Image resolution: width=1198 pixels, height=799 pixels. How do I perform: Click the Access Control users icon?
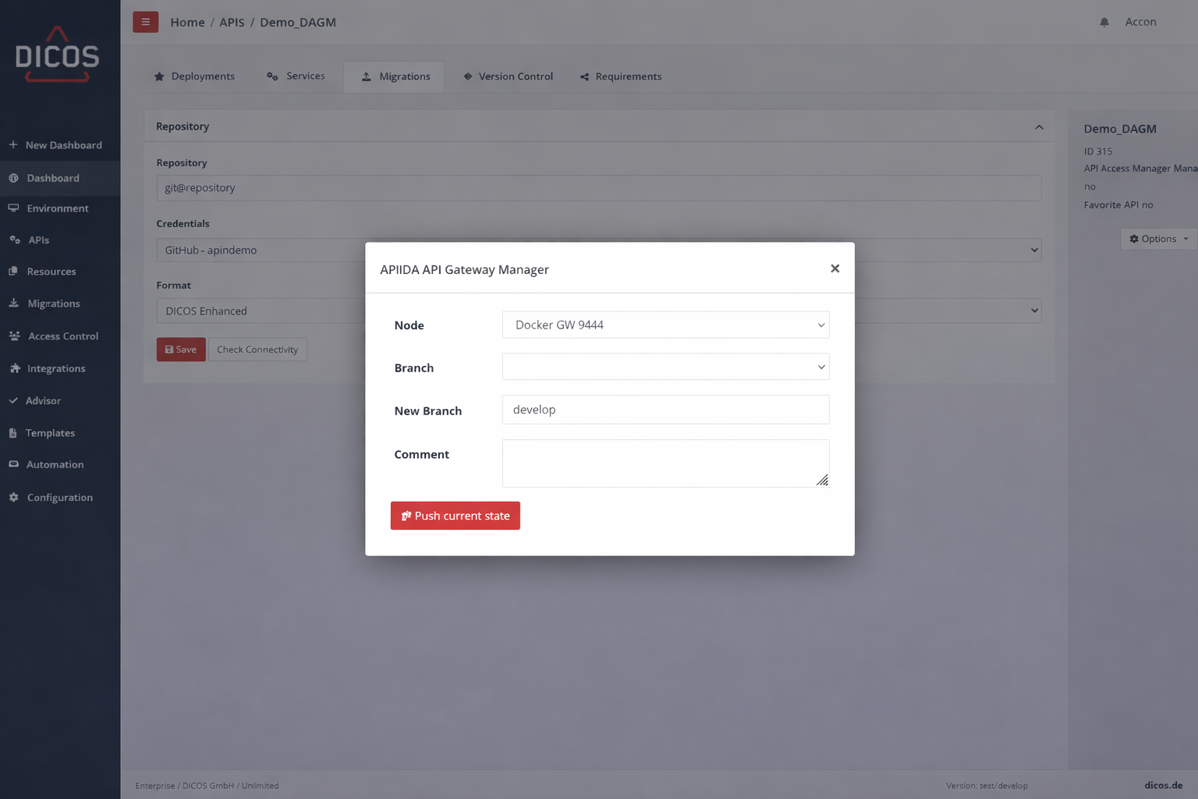click(14, 336)
